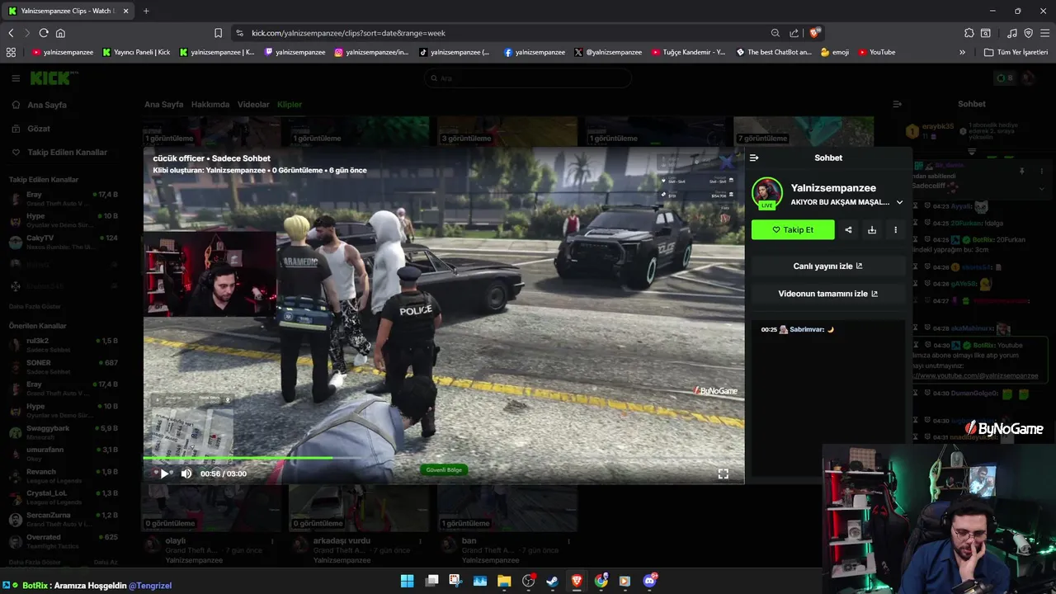1056x594 pixels.
Task: Open Videonun tamamını izle link
Action: coord(827,294)
